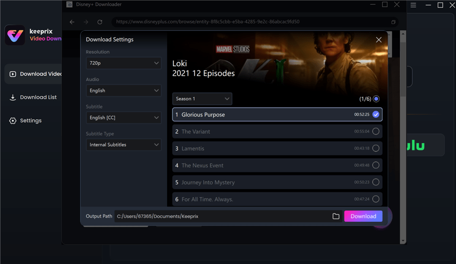The width and height of the screenshot is (456, 264).
Task: Close the Download Settings dialog
Action: coord(379,40)
